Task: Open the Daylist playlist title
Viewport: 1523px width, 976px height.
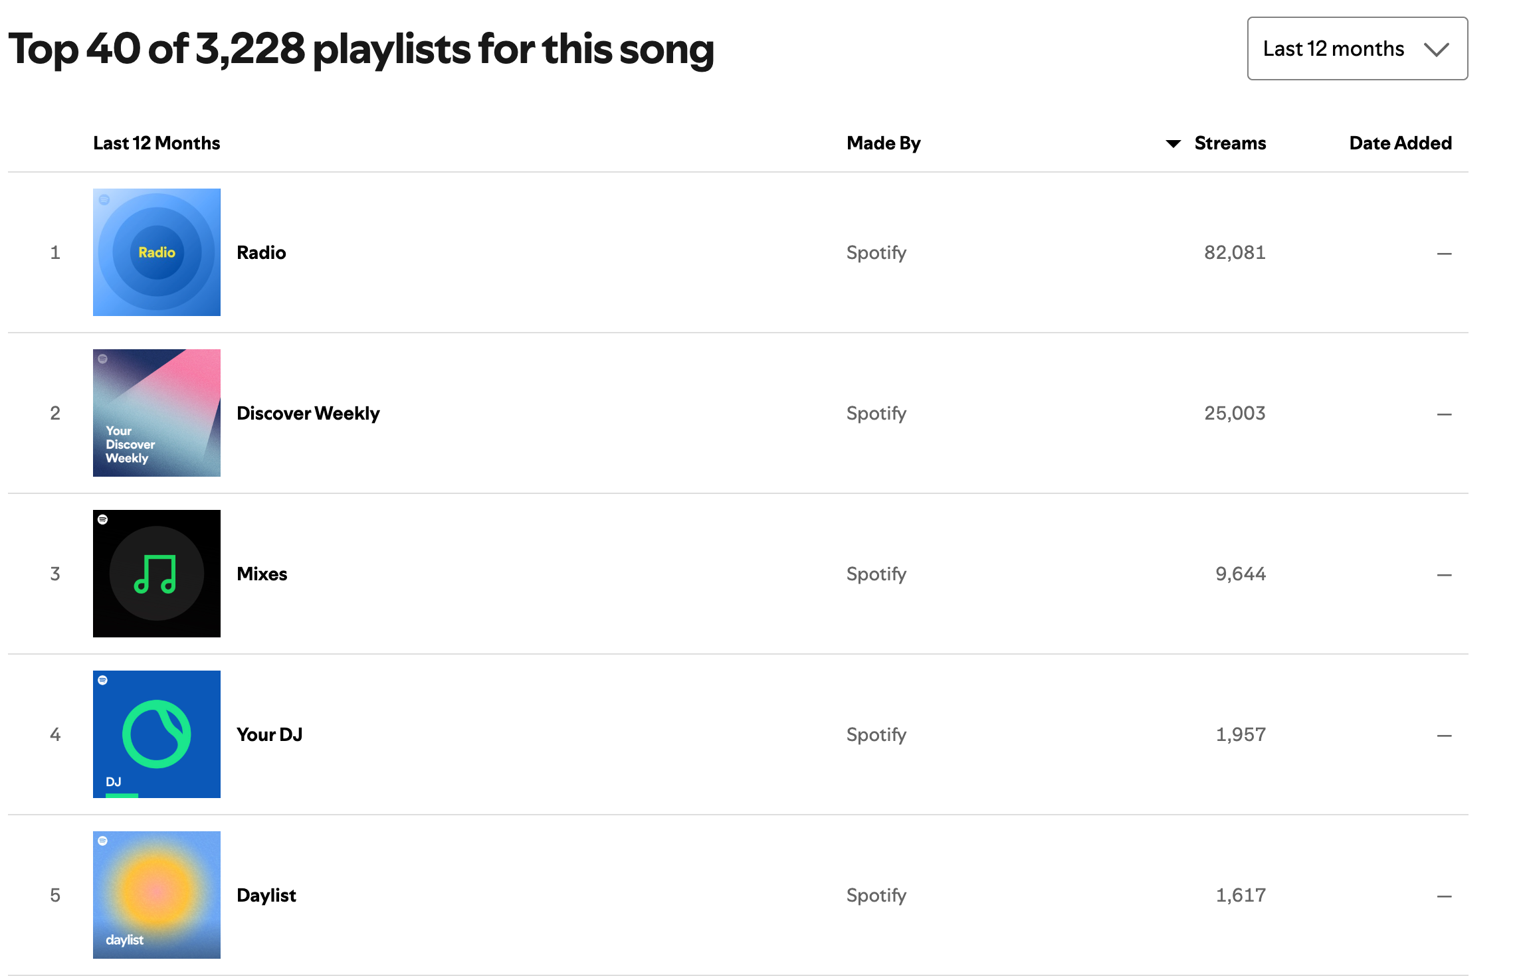Action: pyautogui.click(x=266, y=896)
